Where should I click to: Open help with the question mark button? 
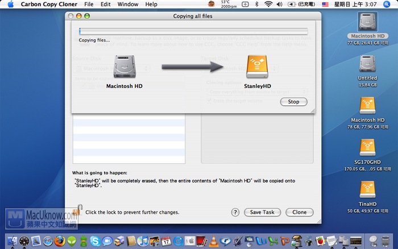point(235,212)
